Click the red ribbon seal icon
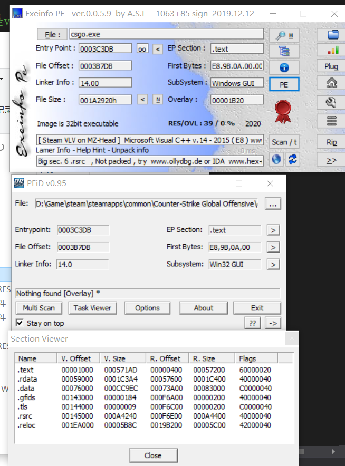This screenshot has width=345, height=466. (283, 111)
